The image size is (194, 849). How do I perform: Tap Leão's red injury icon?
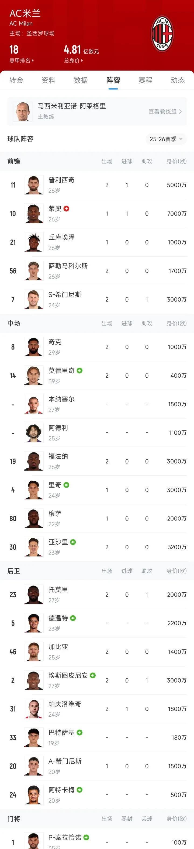(67, 209)
